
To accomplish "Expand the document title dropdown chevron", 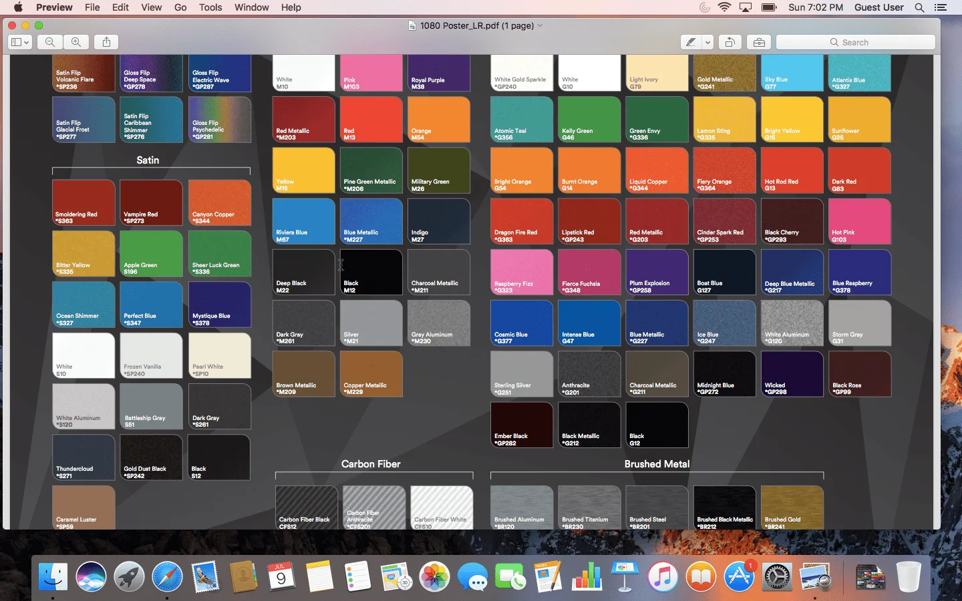I will pyautogui.click(x=540, y=25).
